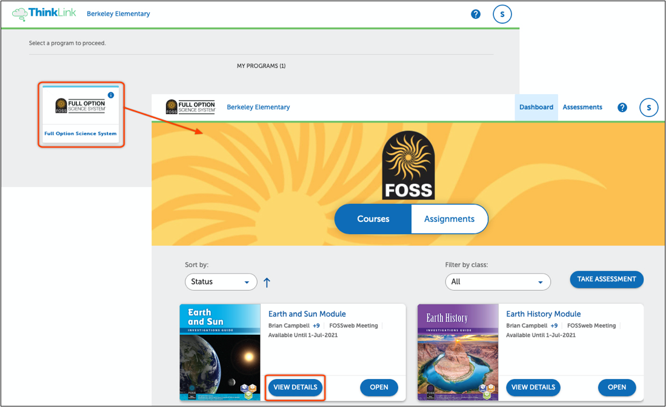
Task: Switch to the Courses toggle
Action: [x=373, y=219]
